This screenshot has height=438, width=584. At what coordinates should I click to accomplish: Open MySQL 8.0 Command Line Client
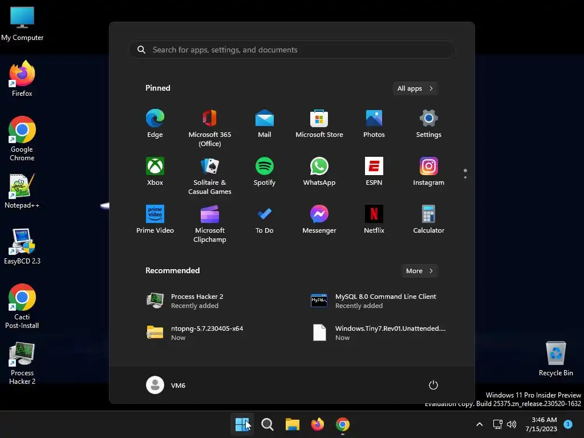click(x=374, y=301)
